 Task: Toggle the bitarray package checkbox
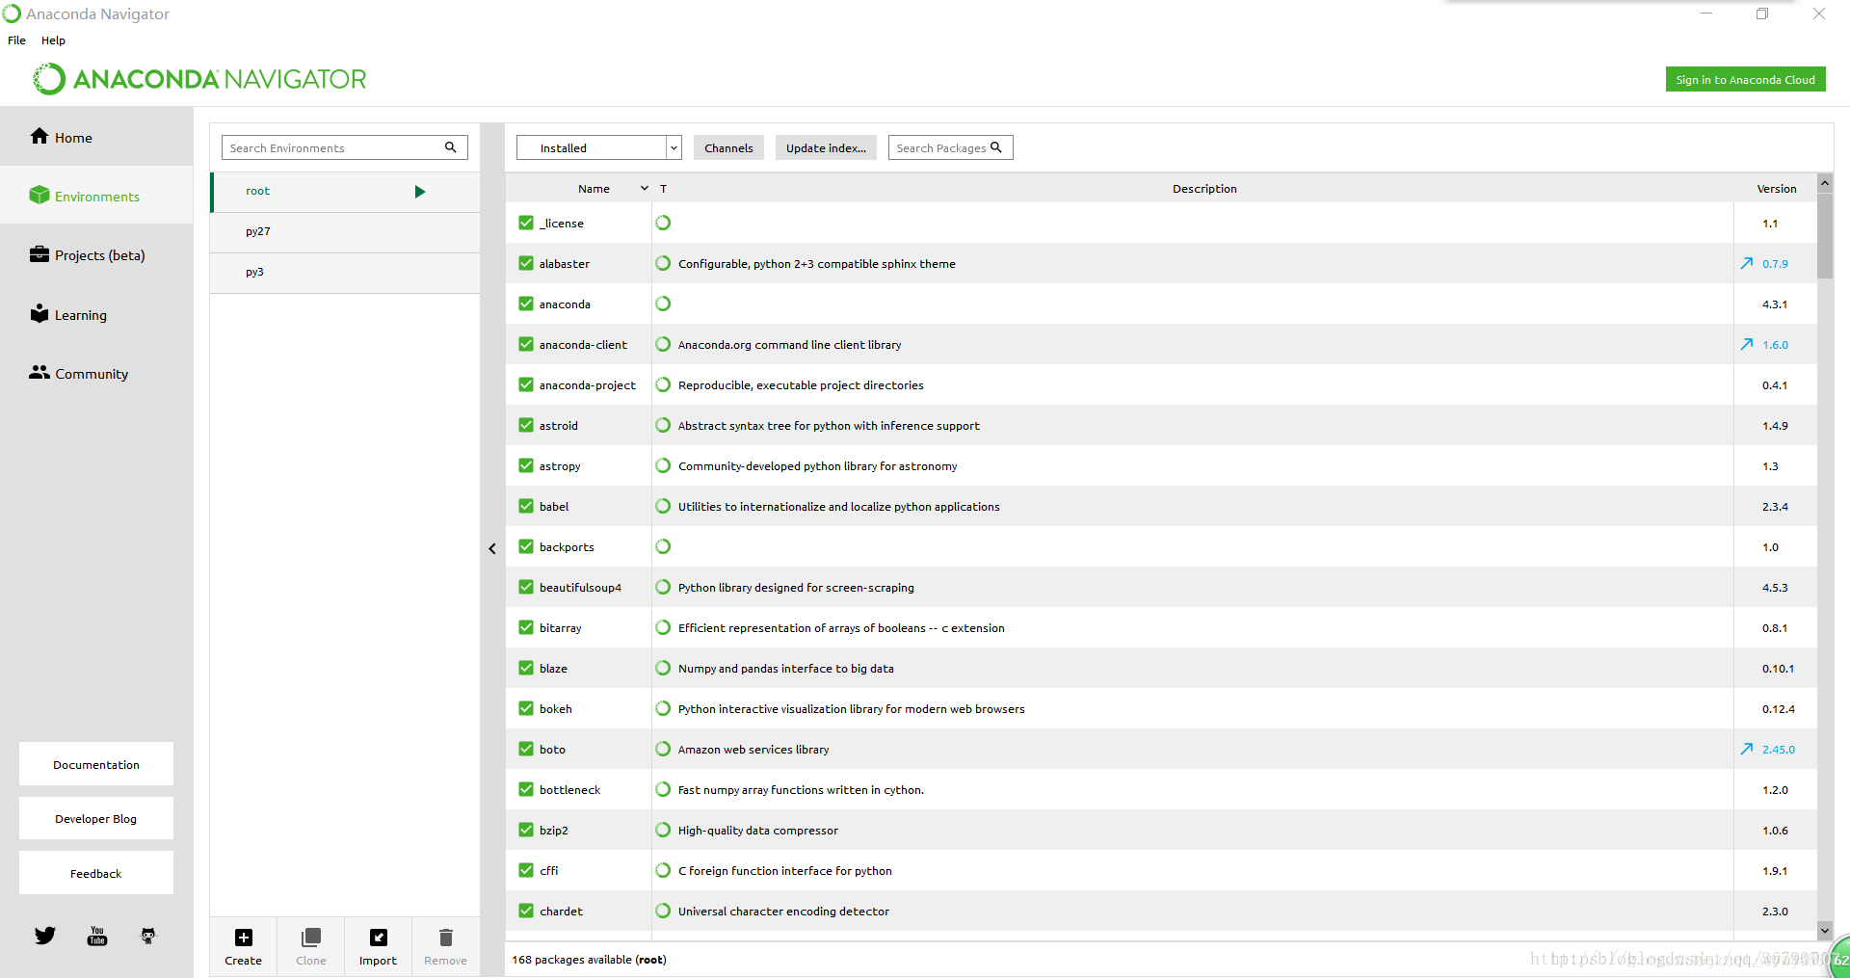[526, 627]
